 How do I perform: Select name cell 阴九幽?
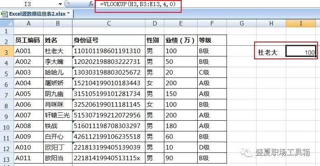pyautogui.click(x=58, y=94)
